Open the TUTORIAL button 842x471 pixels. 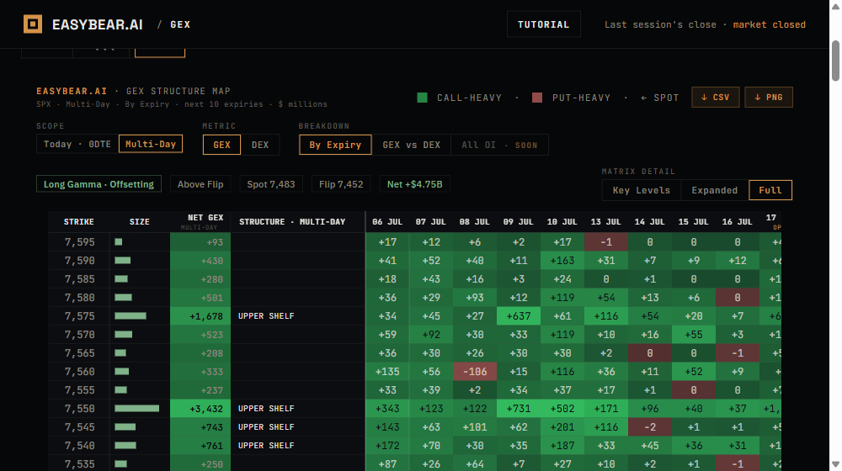(543, 24)
